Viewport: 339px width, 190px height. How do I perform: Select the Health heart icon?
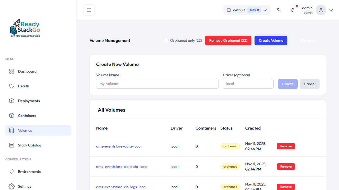[11, 86]
